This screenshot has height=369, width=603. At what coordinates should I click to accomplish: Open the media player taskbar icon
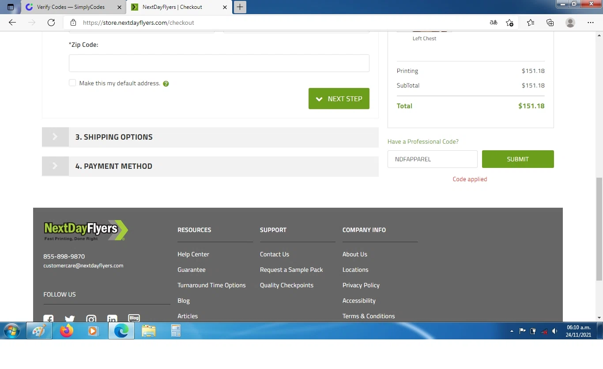tap(93, 331)
